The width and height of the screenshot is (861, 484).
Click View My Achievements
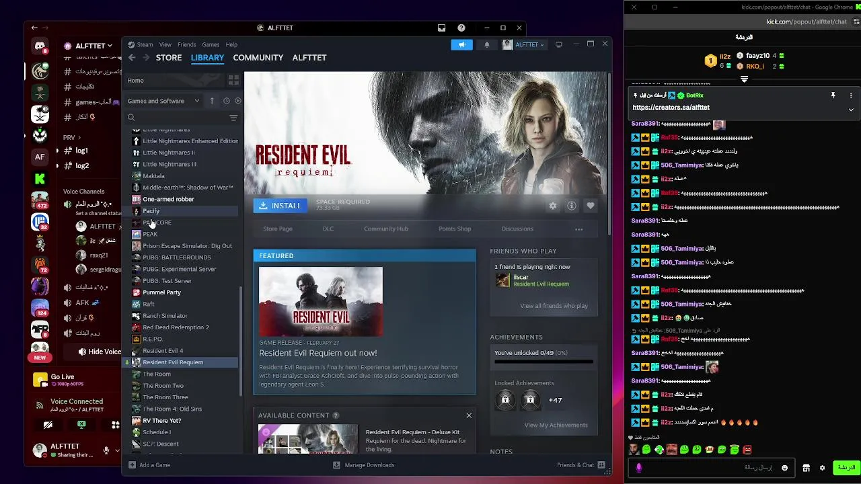click(x=556, y=425)
